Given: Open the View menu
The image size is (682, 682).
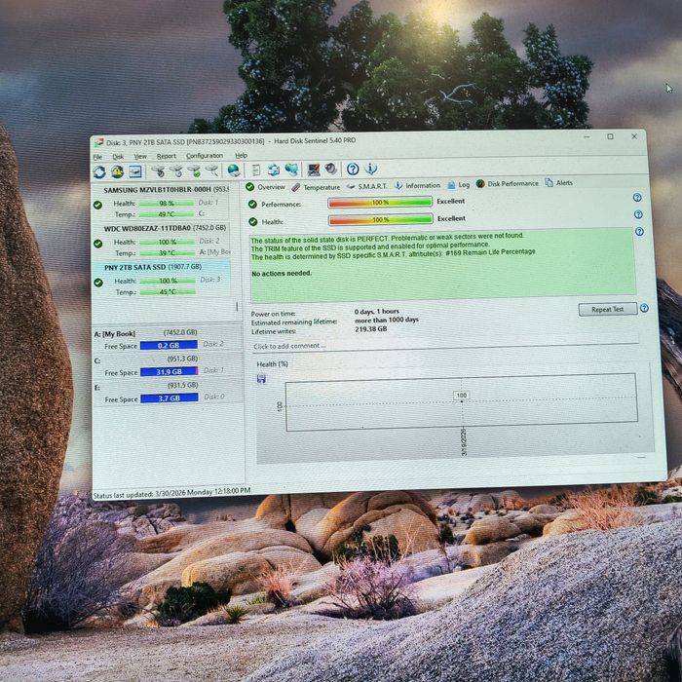Looking at the screenshot, I should point(140,156).
